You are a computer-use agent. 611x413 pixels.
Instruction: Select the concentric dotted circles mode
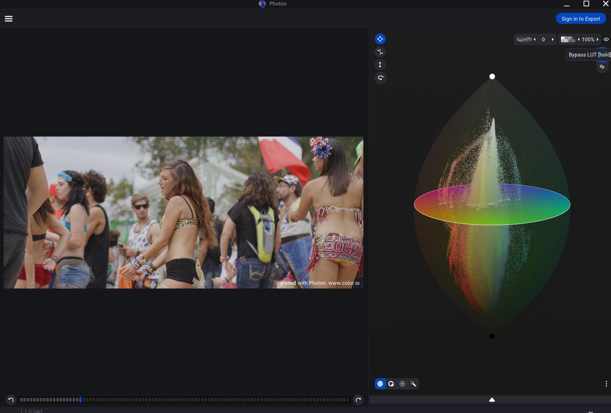[x=402, y=384]
